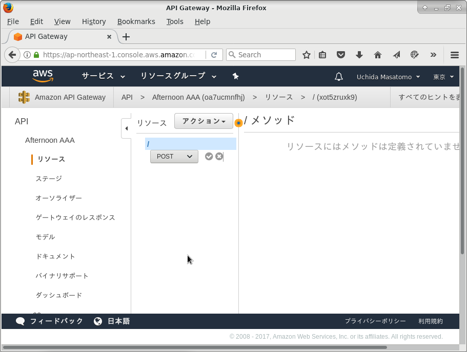
Task: Open ステージ in the sidebar
Action: (49, 179)
